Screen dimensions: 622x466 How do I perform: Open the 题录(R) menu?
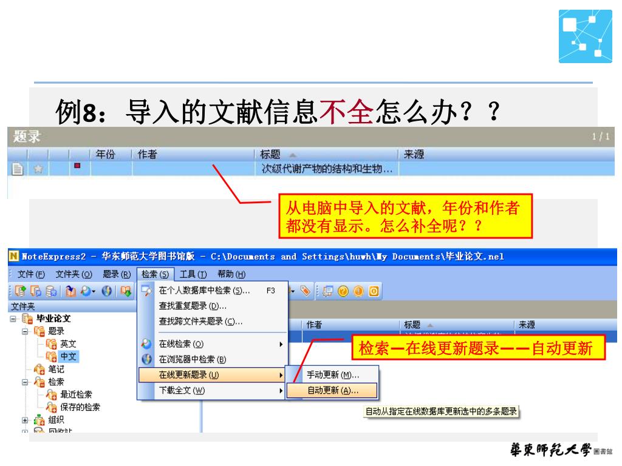117,274
